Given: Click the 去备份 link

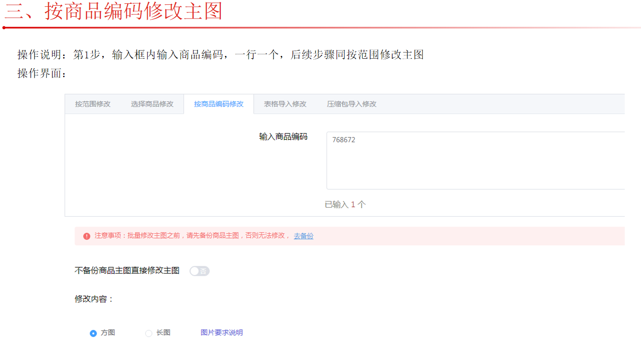Looking at the screenshot, I should coord(304,236).
